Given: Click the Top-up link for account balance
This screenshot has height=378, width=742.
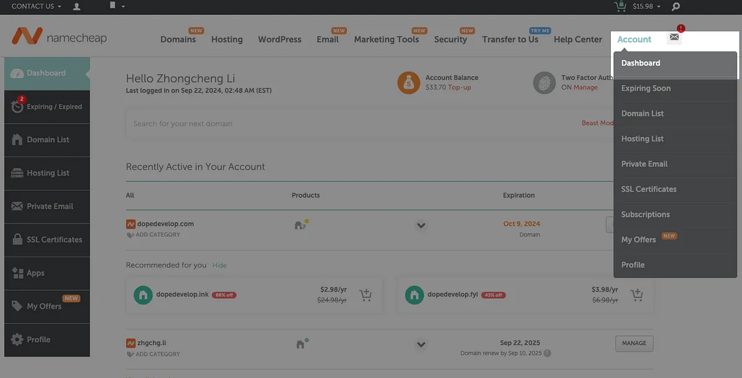Looking at the screenshot, I should point(459,88).
